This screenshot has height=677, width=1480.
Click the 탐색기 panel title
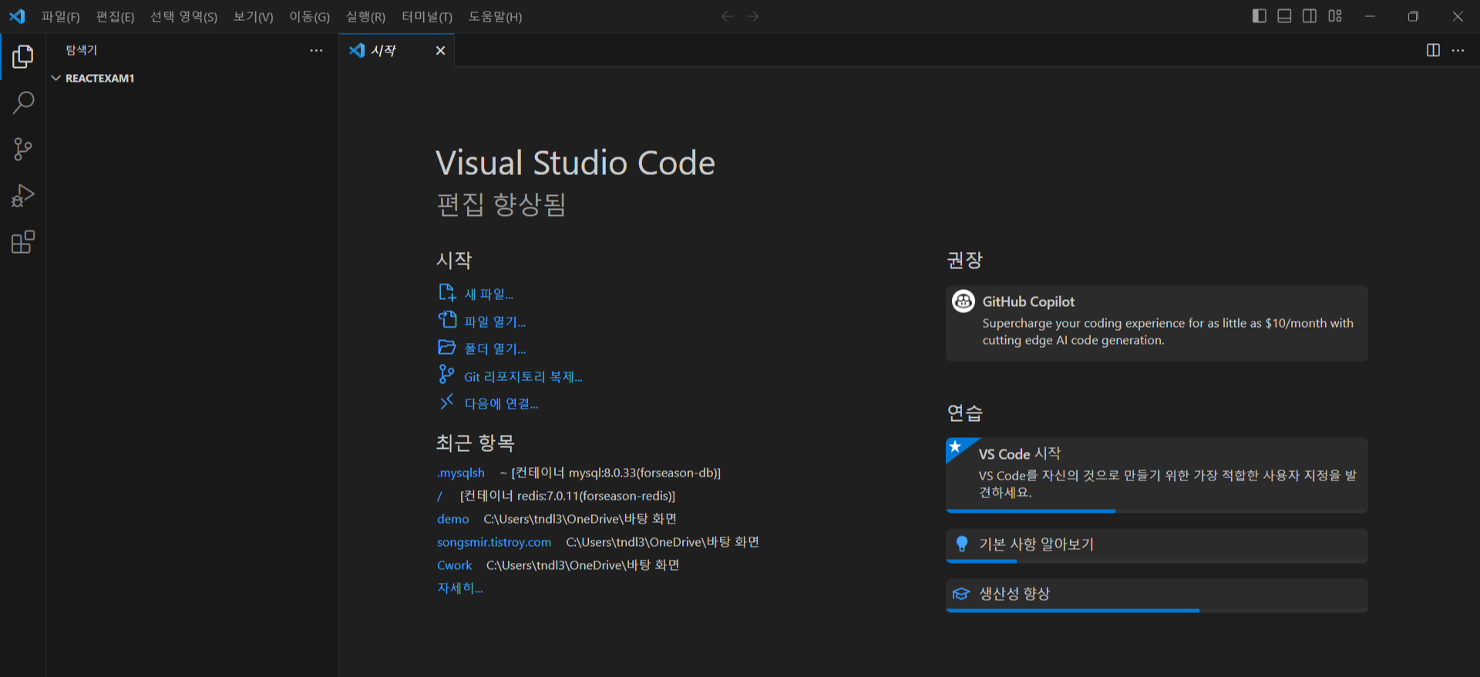pos(82,50)
